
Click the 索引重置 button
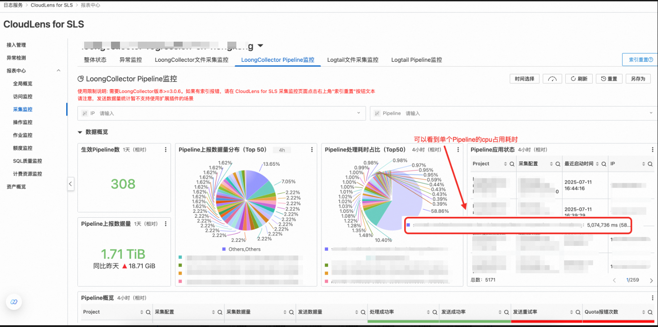pos(640,60)
